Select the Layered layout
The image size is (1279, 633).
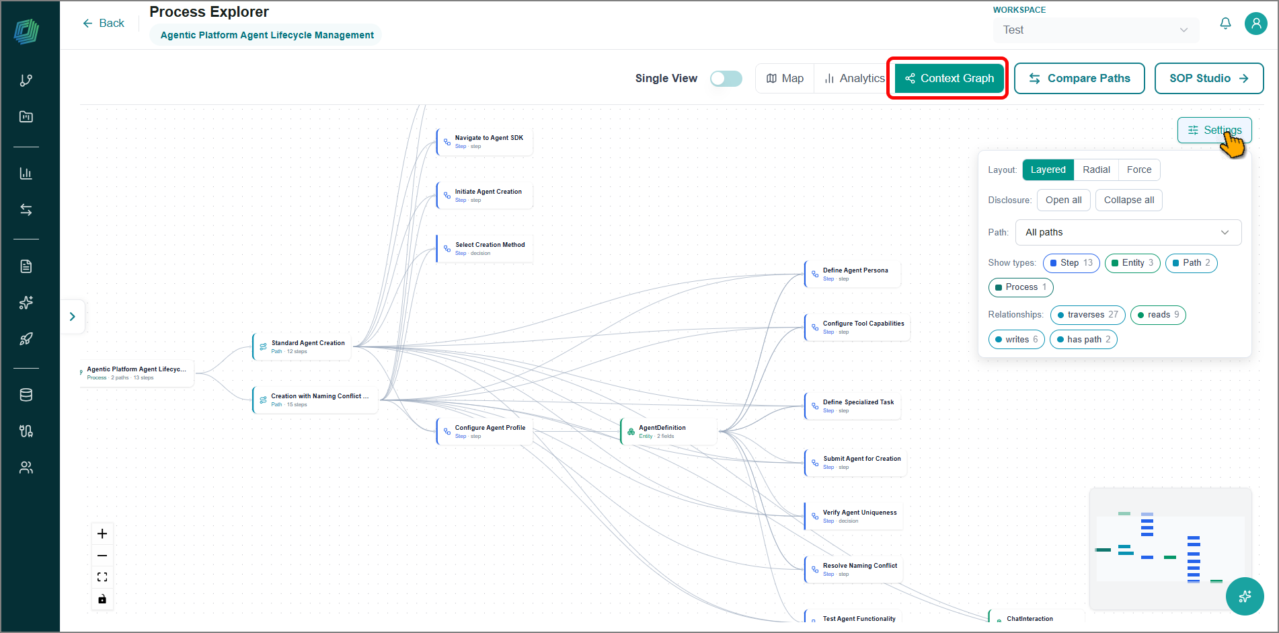pos(1048,170)
